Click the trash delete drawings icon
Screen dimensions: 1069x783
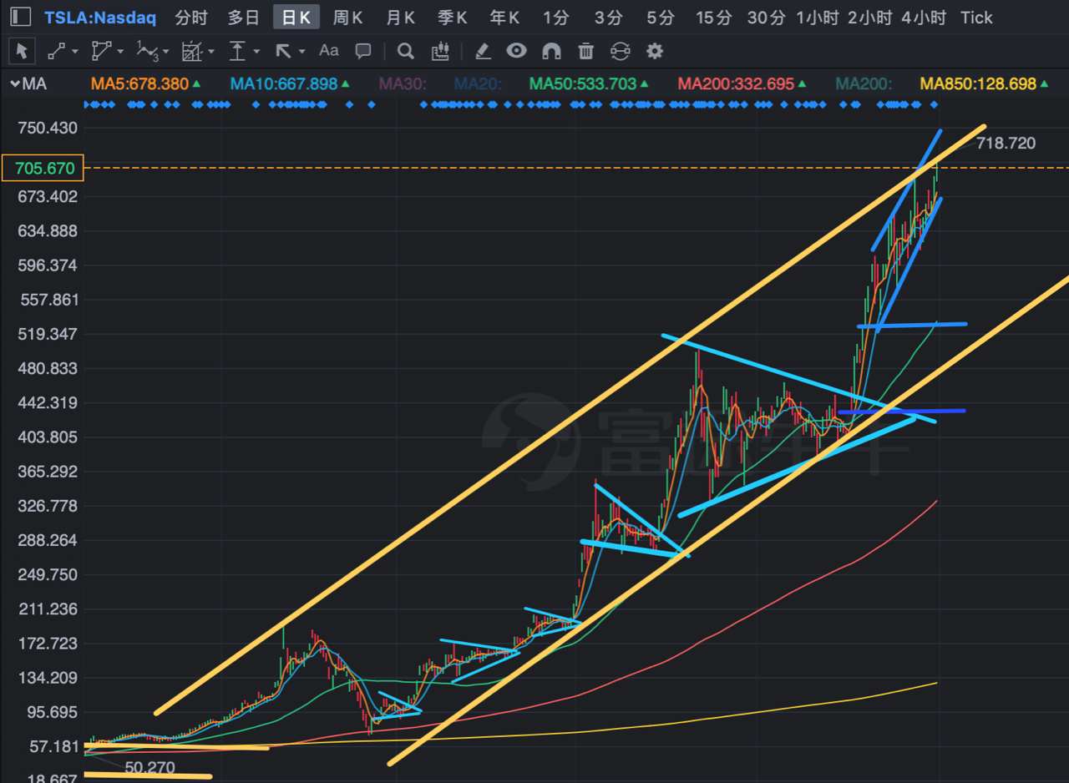(586, 51)
